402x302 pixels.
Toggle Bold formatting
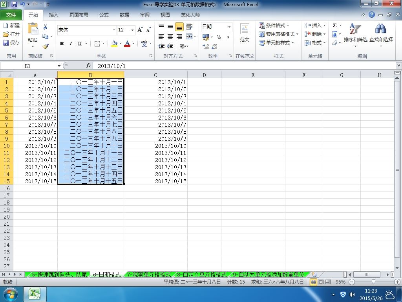[x=62, y=44]
